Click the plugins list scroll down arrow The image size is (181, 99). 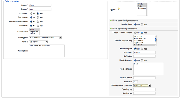(156, 45)
